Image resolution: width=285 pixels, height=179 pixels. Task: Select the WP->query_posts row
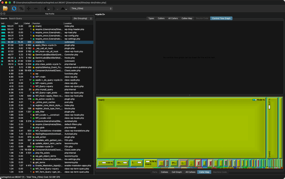(47, 83)
